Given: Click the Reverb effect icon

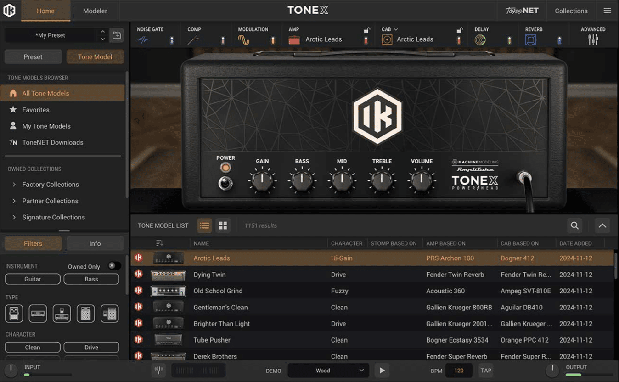Looking at the screenshot, I should click(531, 40).
